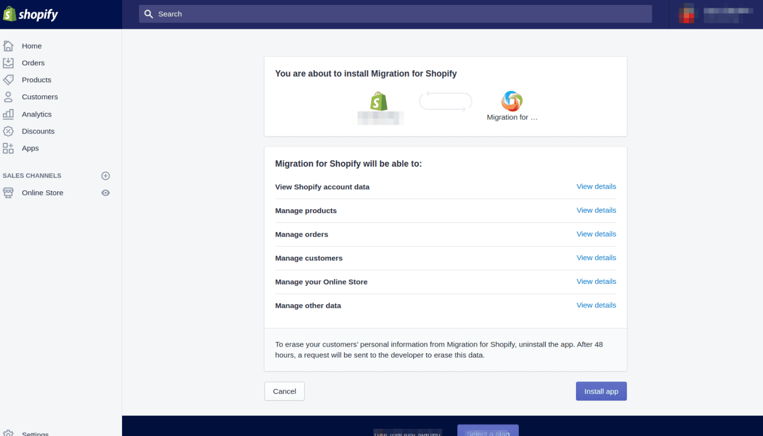The width and height of the screenshot is (763, 436).
Task: Add a sales channel with plus icon
Action: coord(106,175)
